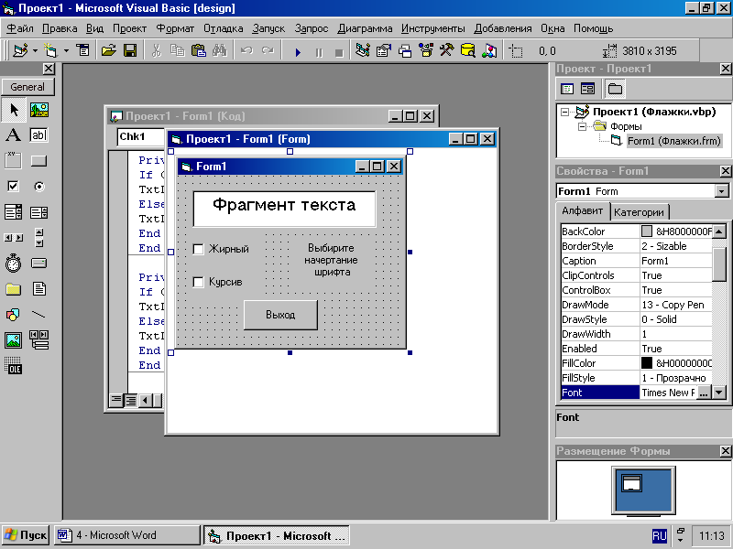Image resolution: width=733 pixels, height=549 pixels.
Task: Click the FillColor black color swatch
Action: pyautogui.click(x=647, y=363)
